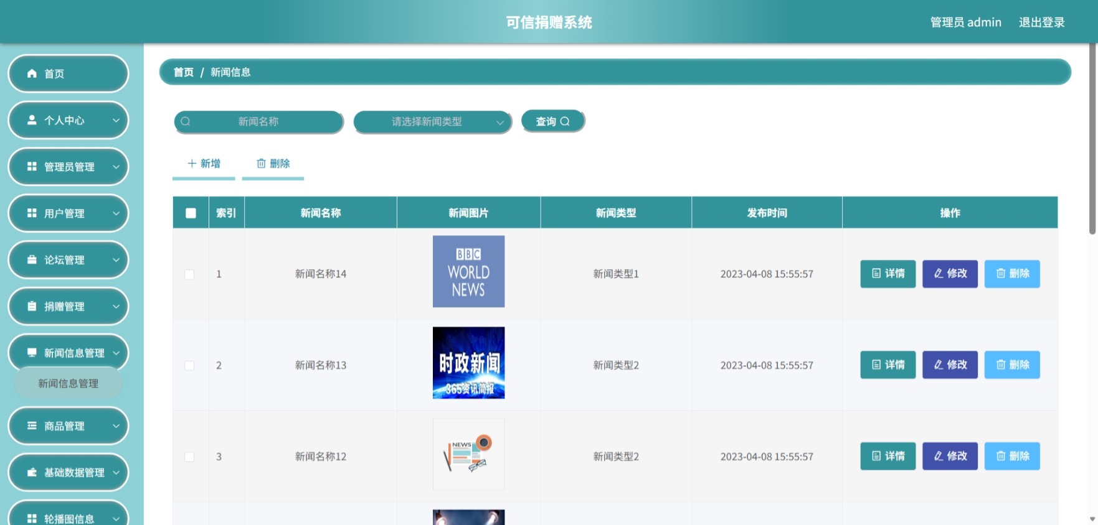Click the document icon on 新闻名称13 详情 button
The height and width of the screenshot is (525, 1098).
pos(876,365)
